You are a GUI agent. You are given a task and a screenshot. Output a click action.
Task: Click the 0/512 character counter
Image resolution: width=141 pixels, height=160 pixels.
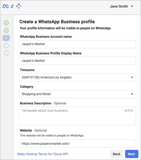coord(129,110)
